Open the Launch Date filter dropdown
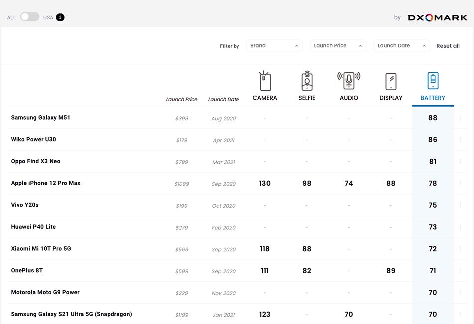474x324 pixels. coord(402,46)
